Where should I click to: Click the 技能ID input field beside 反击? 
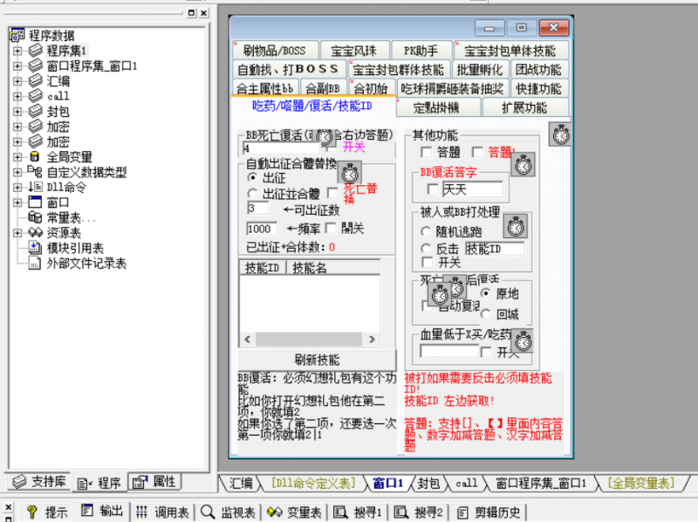(x=495, y=249)
